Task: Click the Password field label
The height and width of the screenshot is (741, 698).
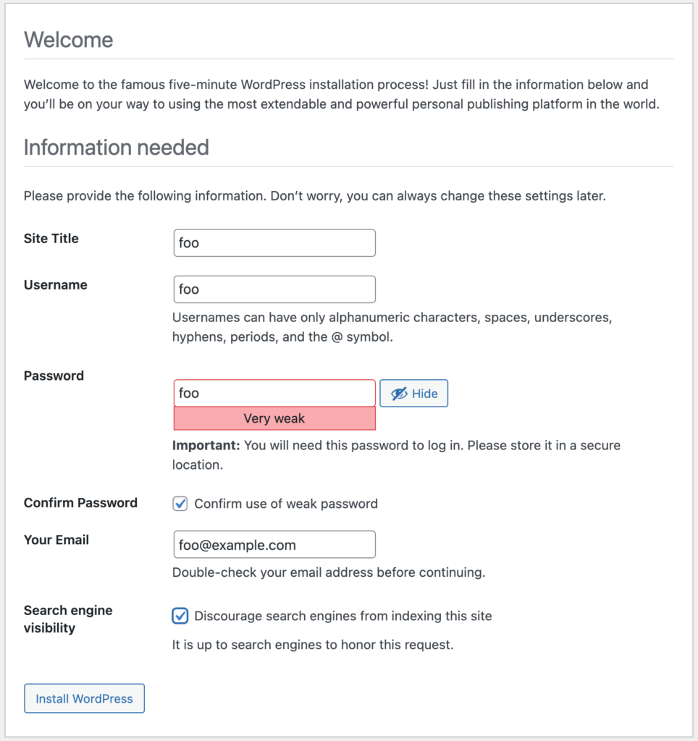Action: tap(54, 376)
